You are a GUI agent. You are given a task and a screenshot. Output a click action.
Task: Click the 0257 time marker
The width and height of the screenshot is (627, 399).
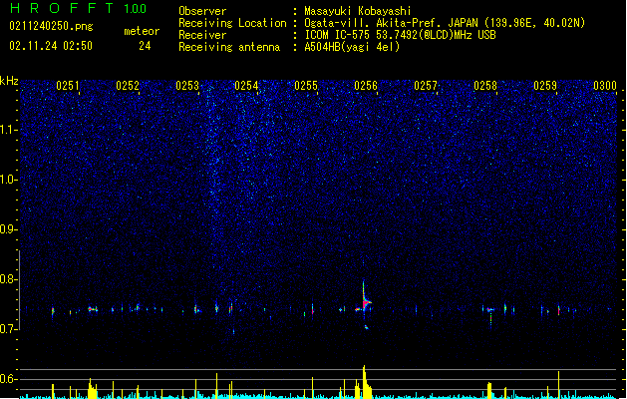tap(426, 86)
